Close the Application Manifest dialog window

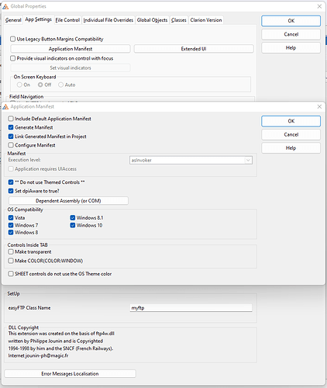(x=319, y=106)
